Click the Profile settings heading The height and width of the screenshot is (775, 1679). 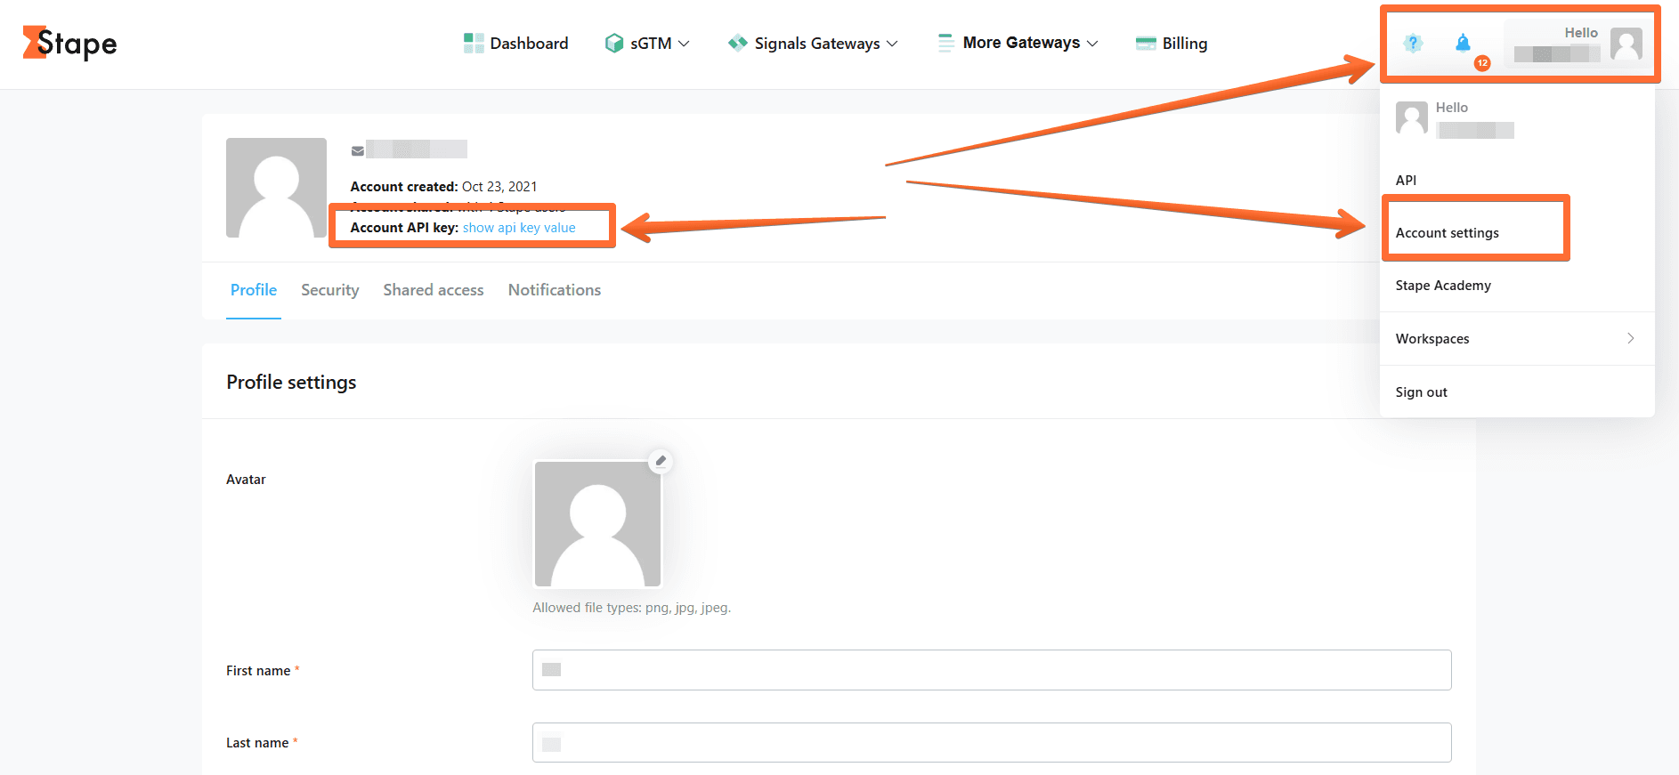click(x=291, y=382)
